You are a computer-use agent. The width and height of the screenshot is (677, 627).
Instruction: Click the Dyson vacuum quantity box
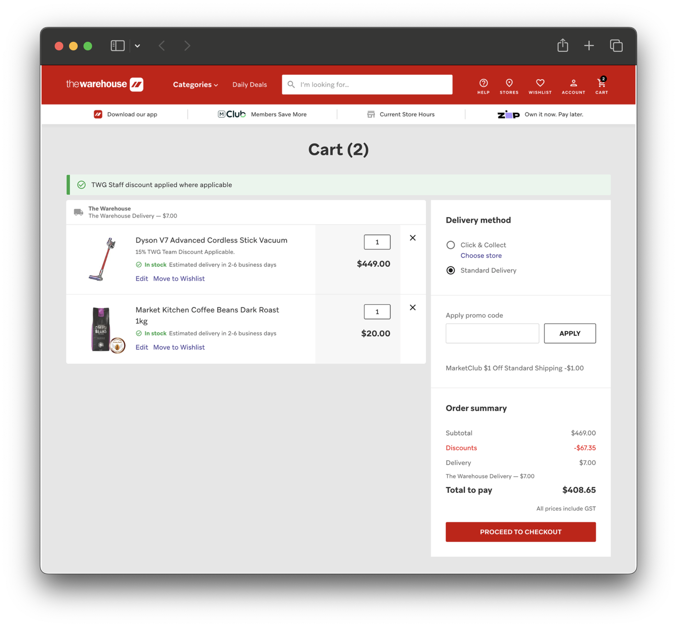(x=377, y=242)
